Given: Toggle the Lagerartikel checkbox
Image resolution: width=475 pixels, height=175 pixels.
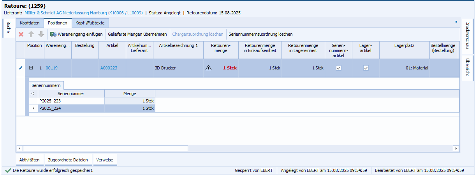Looking at the screenshot, I should [x=366, y=68].
